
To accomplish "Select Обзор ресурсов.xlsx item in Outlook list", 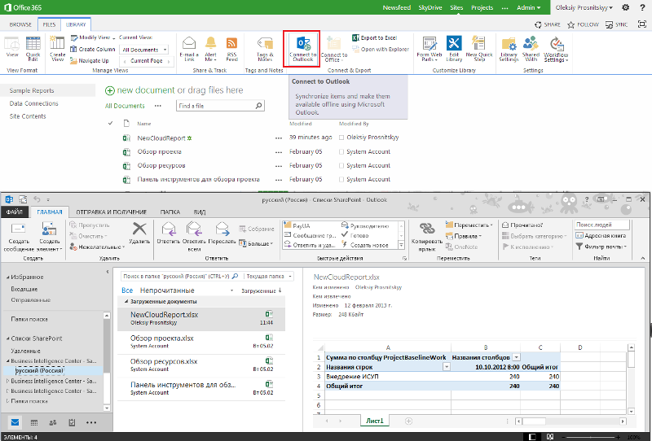I will pyautogui.click(x=201, y=365).
